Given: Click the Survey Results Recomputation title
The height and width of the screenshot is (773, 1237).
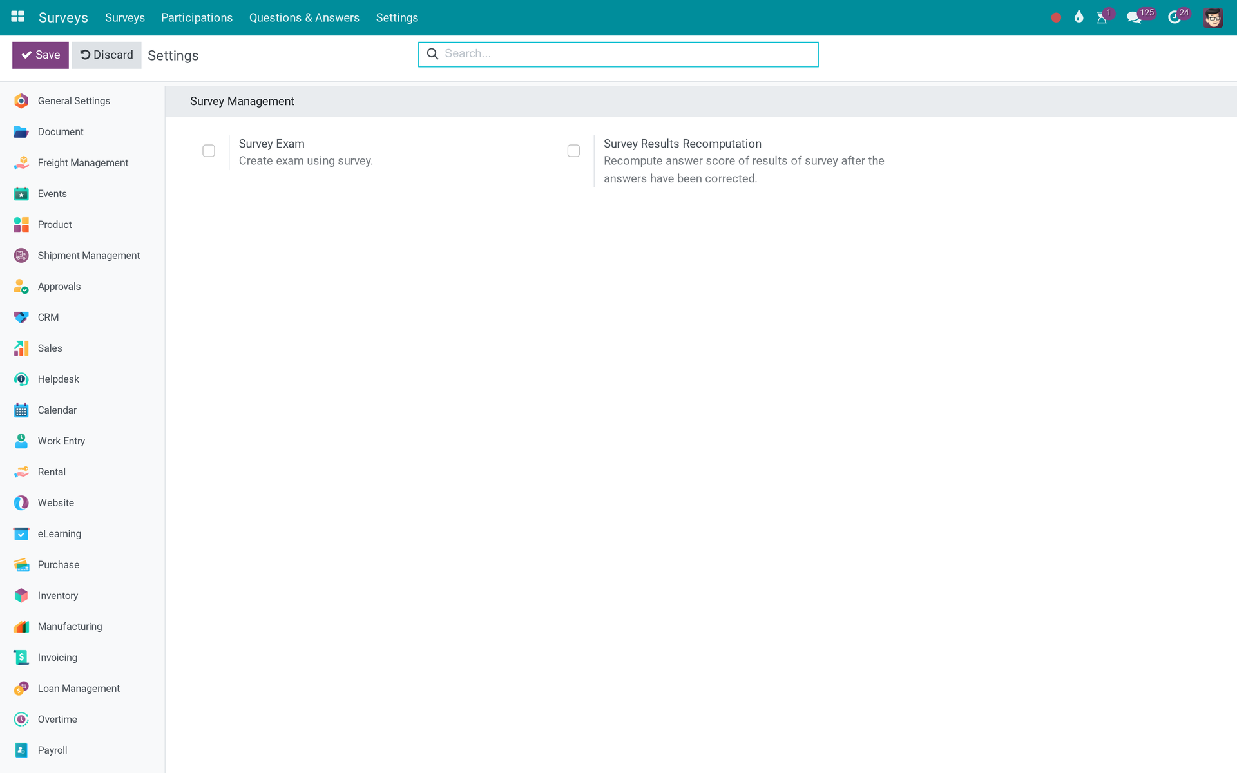Looking at the screenshot, I should coord(682,144).
